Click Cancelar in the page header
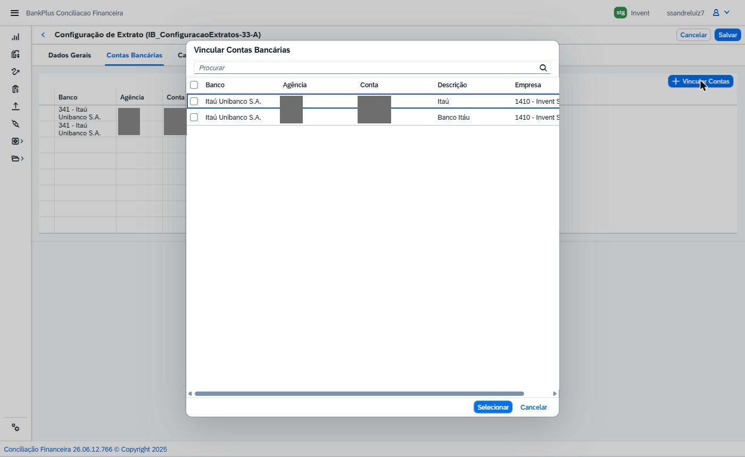This screenshot has width=745, height=457. 693,35
